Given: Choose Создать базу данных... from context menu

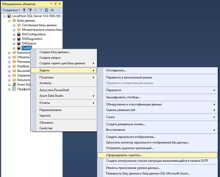Looking at the screenshot, I should click(x=64, y=52).
